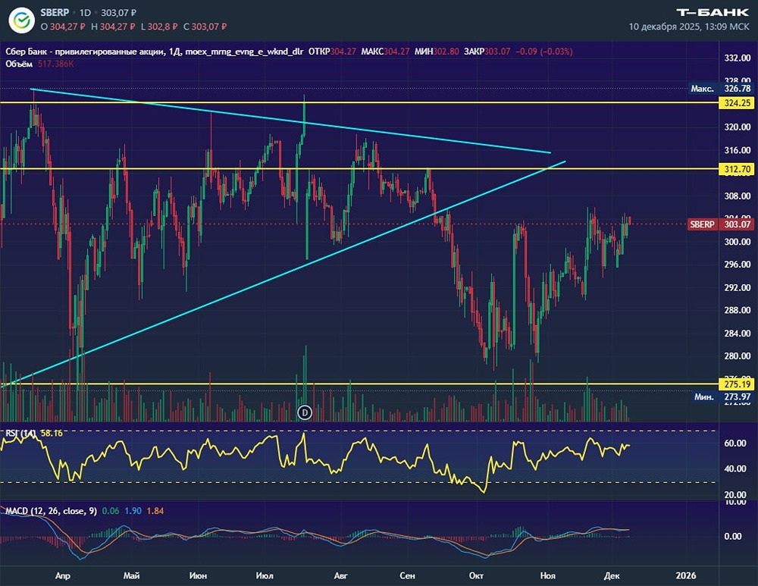Click the RSI value 58.16
Image resolution: width=758 pixels, height=586 pixels.
point(52,433)
